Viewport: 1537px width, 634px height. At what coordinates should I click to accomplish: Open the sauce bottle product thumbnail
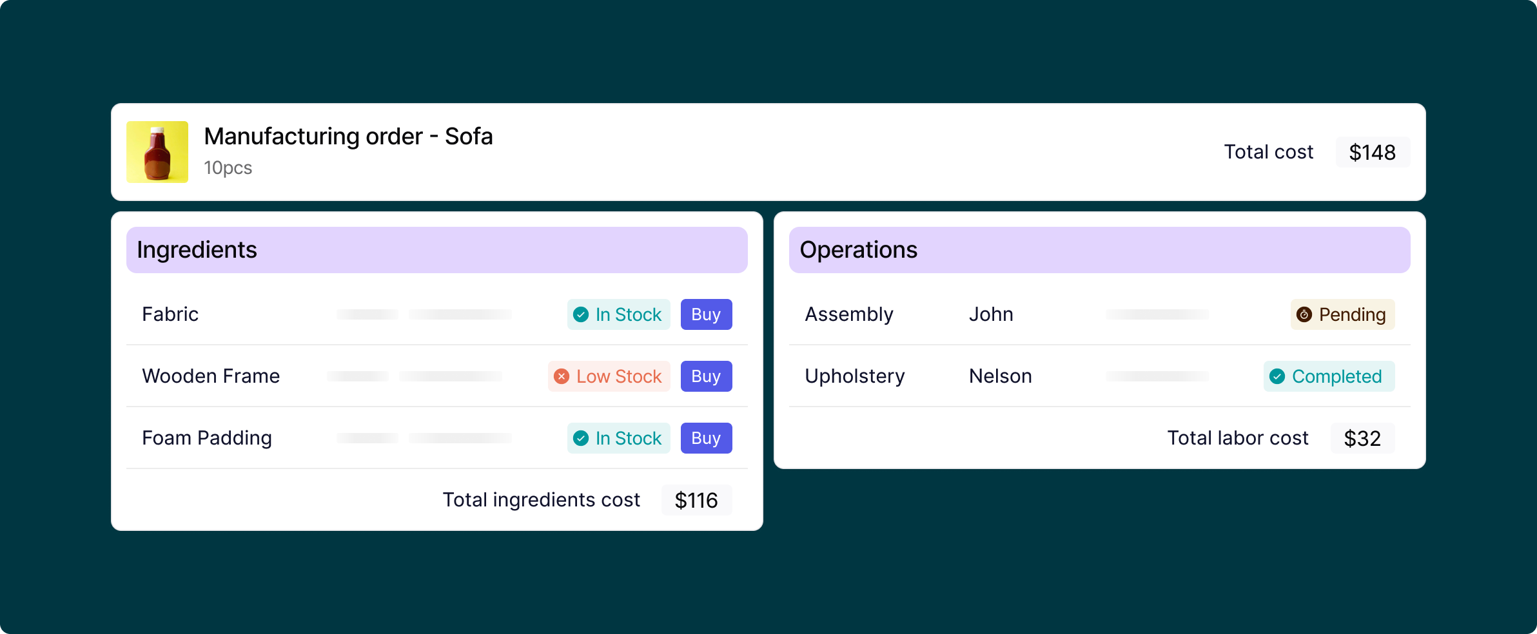tap(157, 152)
